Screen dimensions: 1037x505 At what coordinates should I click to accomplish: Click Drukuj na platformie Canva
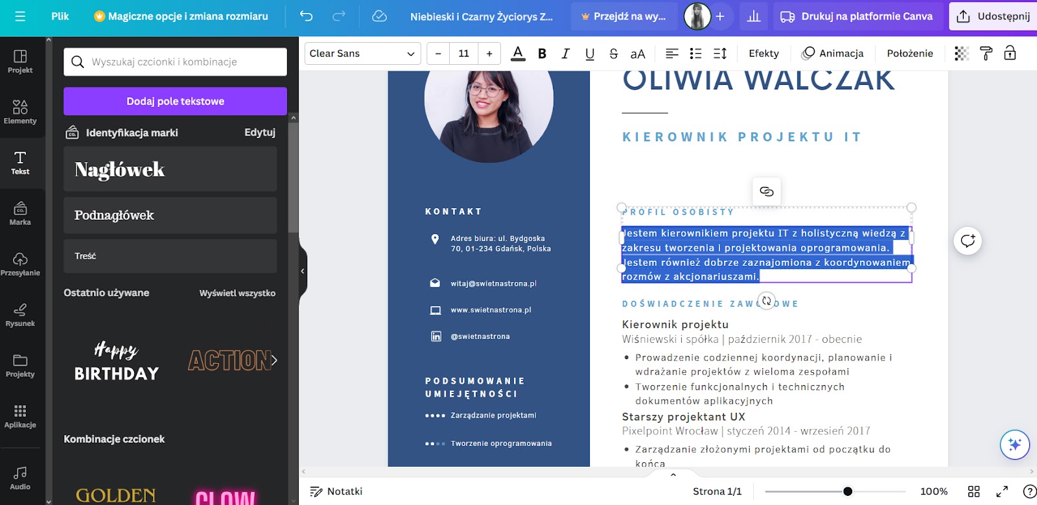(x=857, y=16)
